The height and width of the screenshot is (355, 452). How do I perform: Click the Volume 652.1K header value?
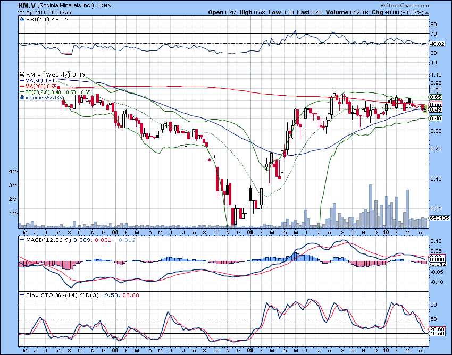pos(347,13)
